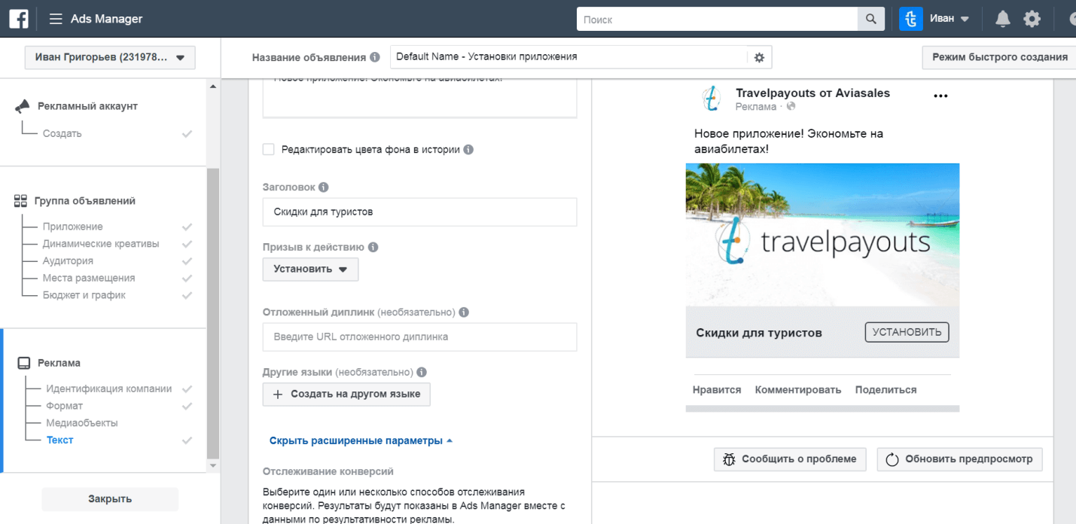Image resolution: width=1076 pixels, height=524 pixels.
Task: Collapse Скрыть расширенные параметры section
Action: pyautogui.click(x=361, y=440)
